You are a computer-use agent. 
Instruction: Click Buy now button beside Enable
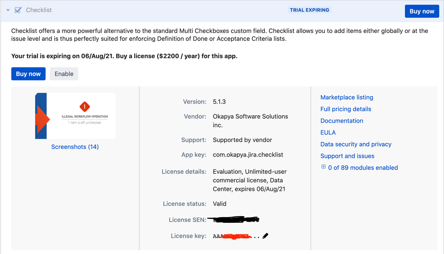pos(28,74)
